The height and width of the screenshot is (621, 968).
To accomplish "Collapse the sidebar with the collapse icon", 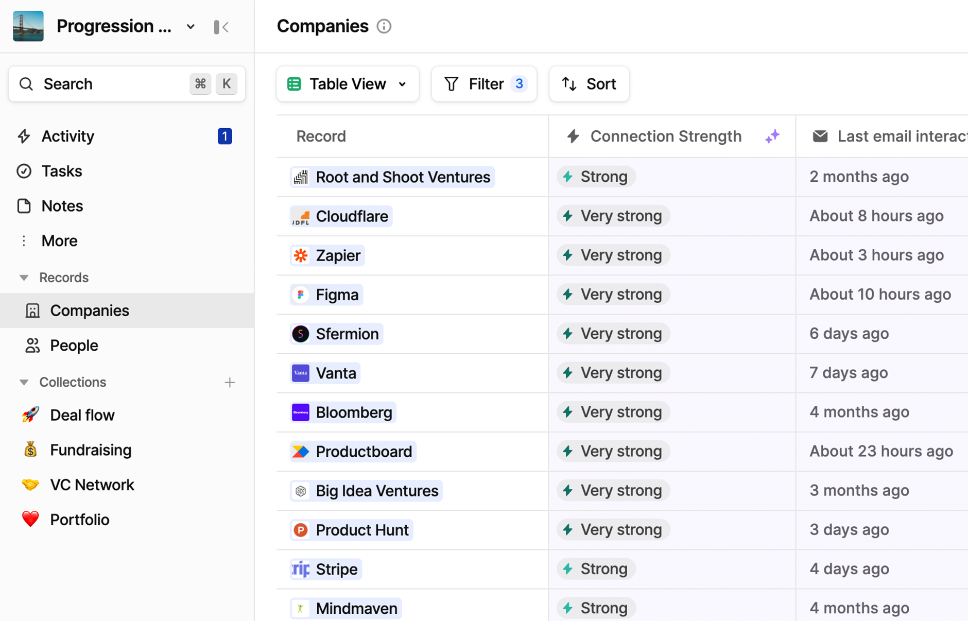I will point(221,27).
